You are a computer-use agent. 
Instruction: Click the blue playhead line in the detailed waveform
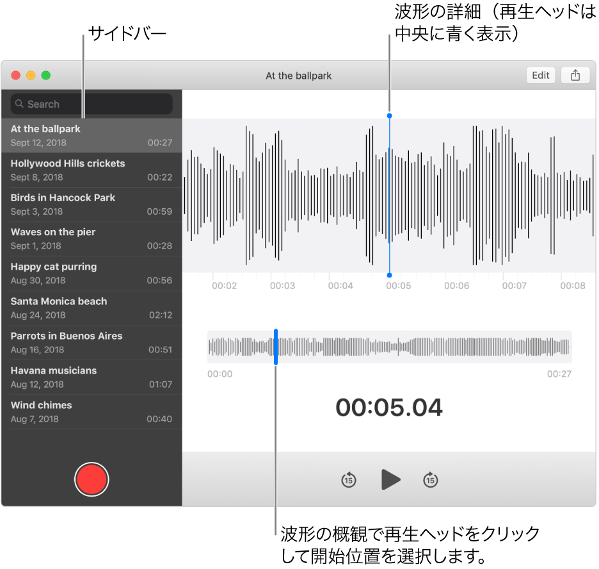click(389, 195)
